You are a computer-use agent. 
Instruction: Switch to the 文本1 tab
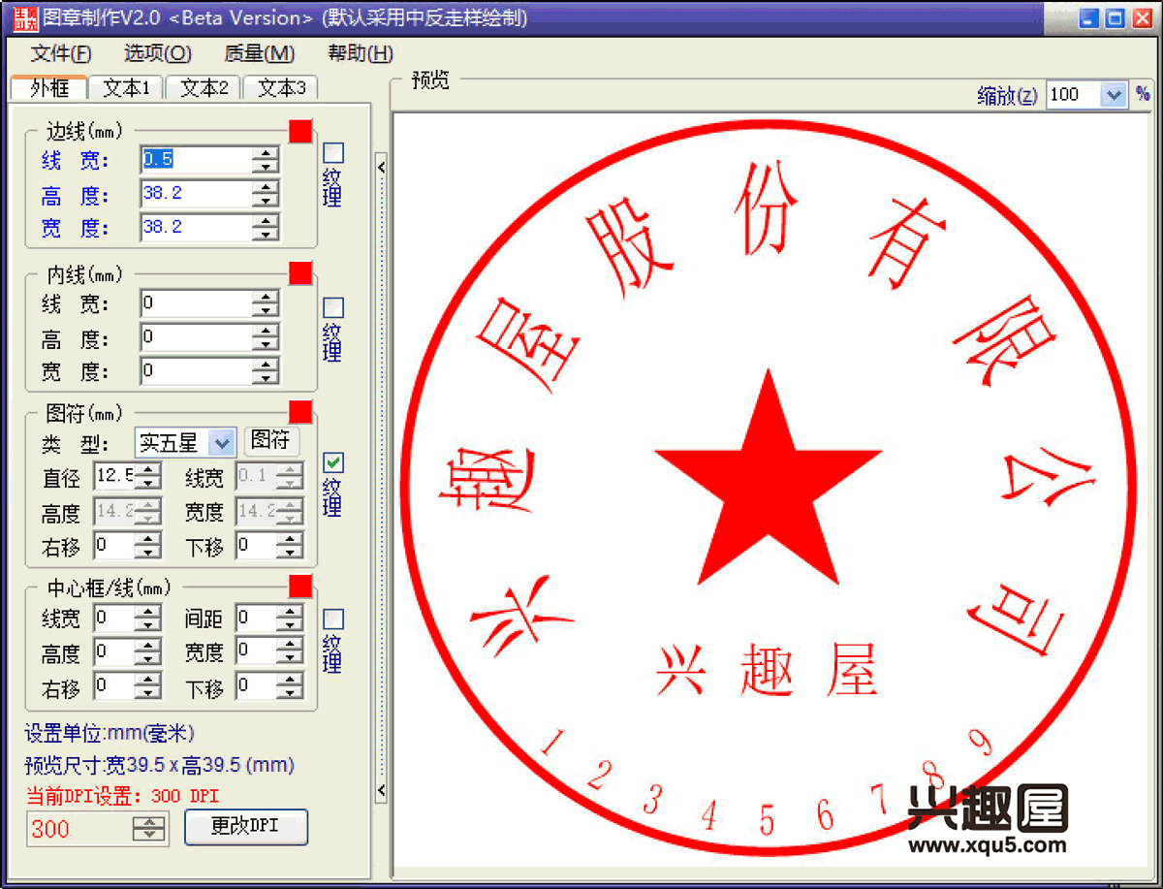tap(127, 88)
